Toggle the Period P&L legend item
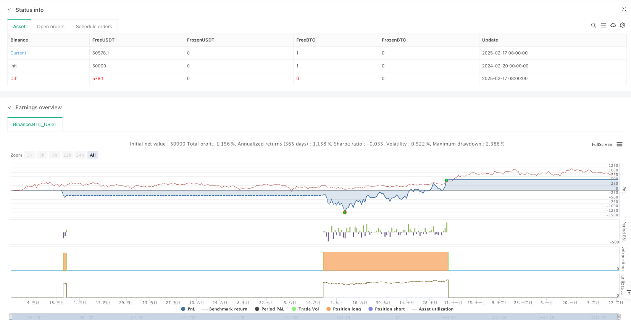 click(x=270, y=309)
